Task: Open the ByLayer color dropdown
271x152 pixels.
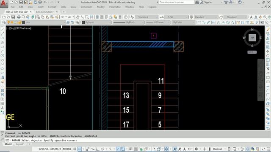Action: click(x=96, y=22)
